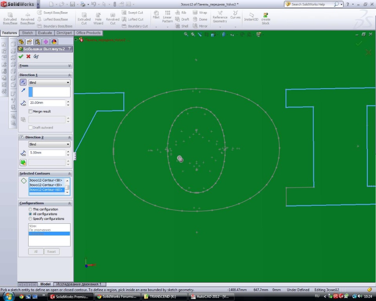The height and width of the screenshot is (301, 376).
Task: Select the Shell tool
Action: point(182,26)
